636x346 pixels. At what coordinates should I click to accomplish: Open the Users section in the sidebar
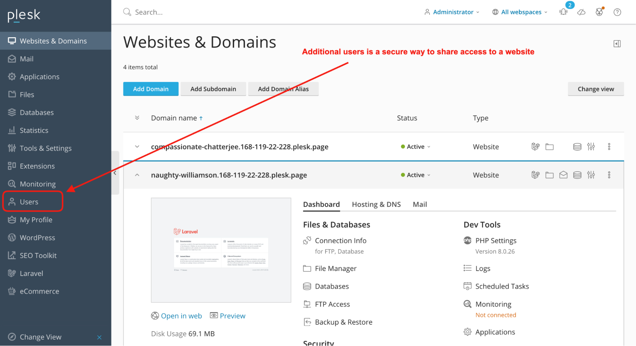pyautogui.click(x=29, y=202)
